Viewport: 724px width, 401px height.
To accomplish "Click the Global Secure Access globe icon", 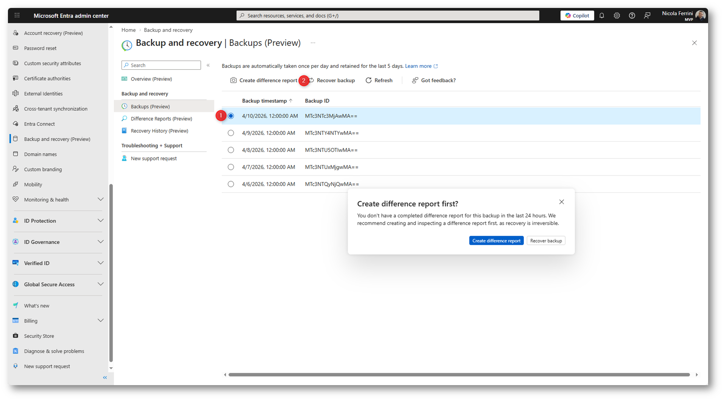I will [16, 284].
